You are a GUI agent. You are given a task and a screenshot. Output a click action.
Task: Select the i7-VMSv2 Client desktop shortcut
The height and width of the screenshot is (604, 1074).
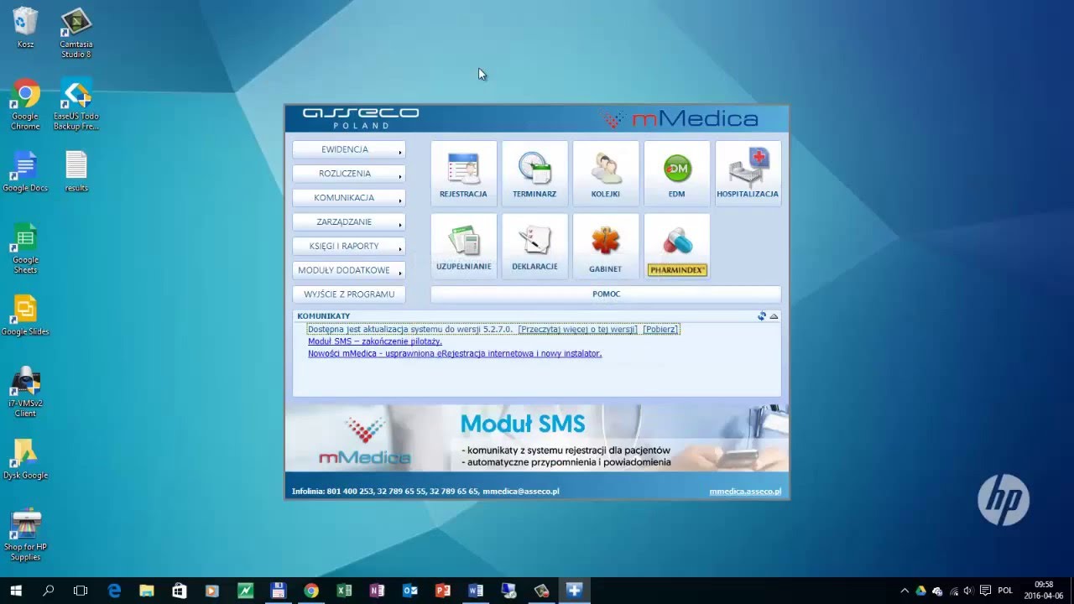[25, 393]
